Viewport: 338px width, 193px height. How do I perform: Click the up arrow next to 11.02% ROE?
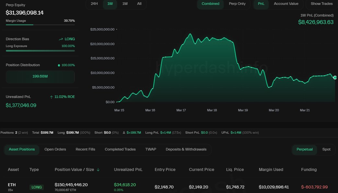[51, 96]
